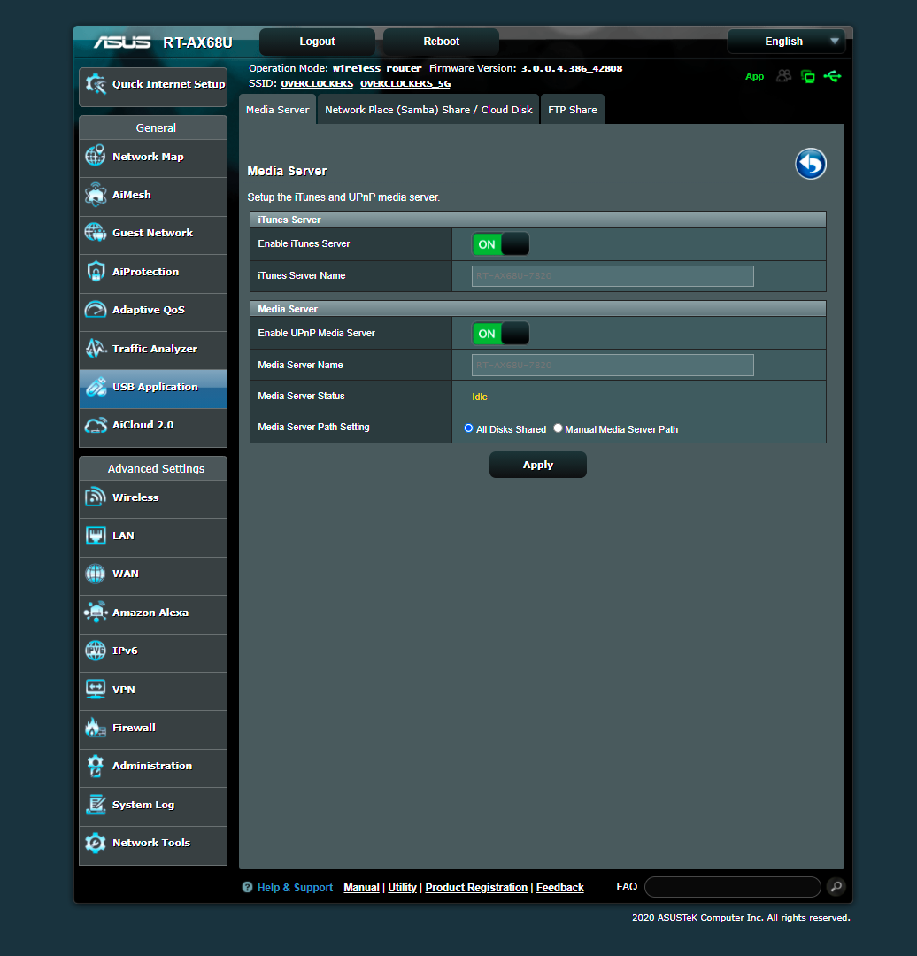The width and height of the screenshot is (917, 956).
Task: Click the green USB status icon
Action: (832, 76)
